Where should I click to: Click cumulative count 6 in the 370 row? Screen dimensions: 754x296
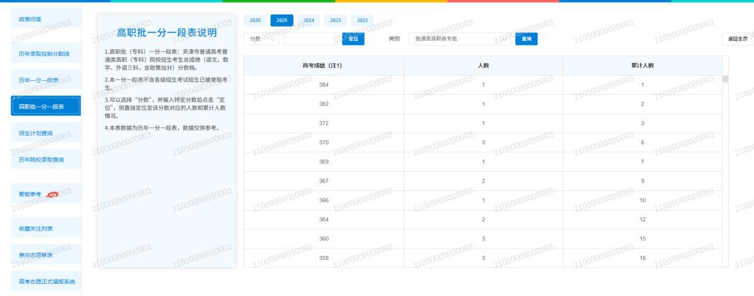[642, 143]
